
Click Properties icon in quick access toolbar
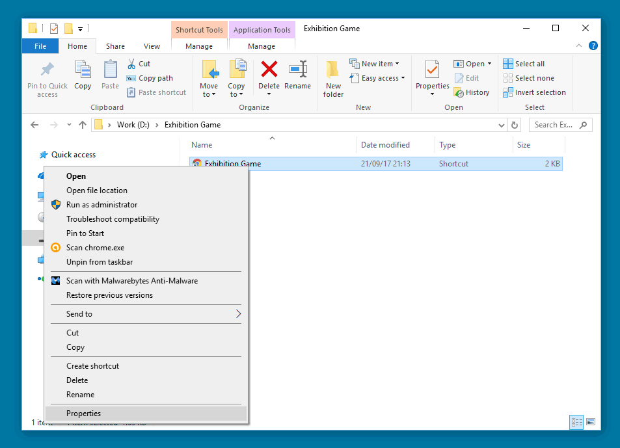point(54,29)
